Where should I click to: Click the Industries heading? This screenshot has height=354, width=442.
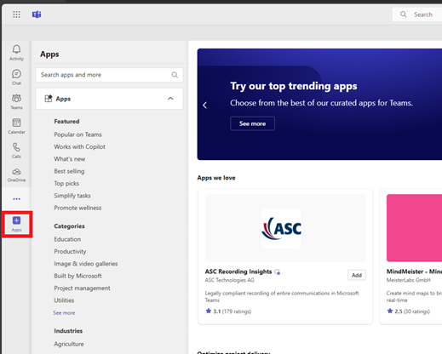68,331
